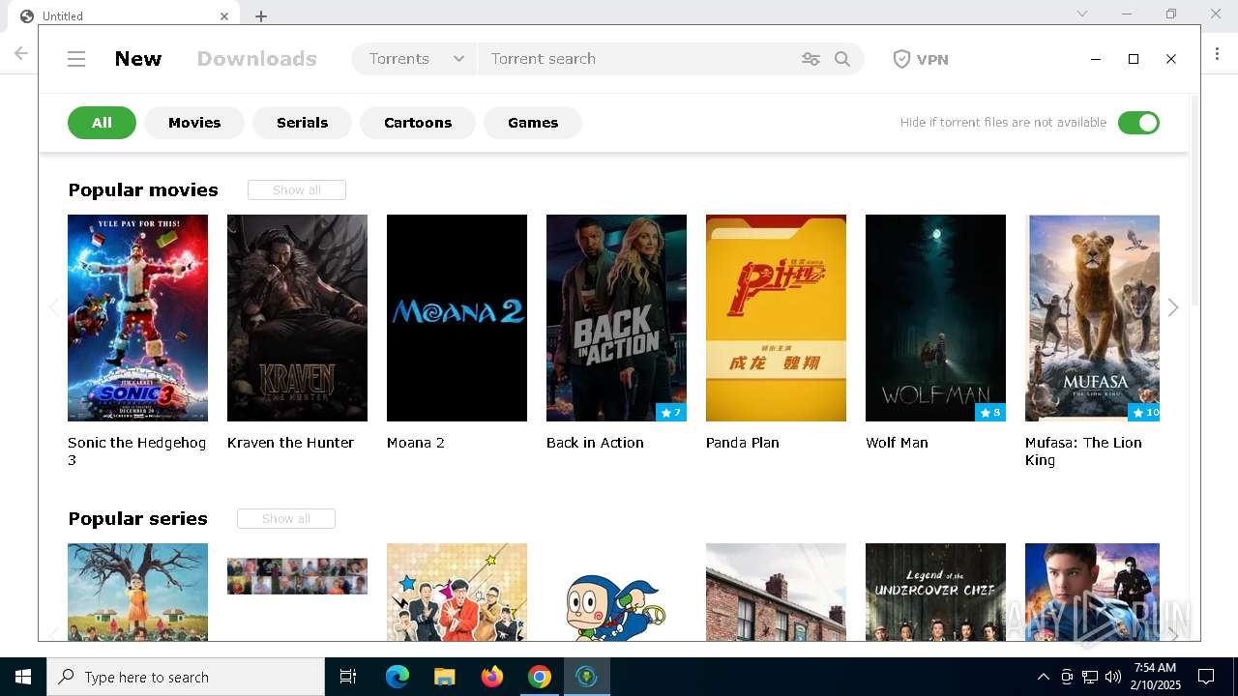The image size is (1238, 696).
Task: Open Kraven the Hunter poster
Action: (x=297, y=318)
